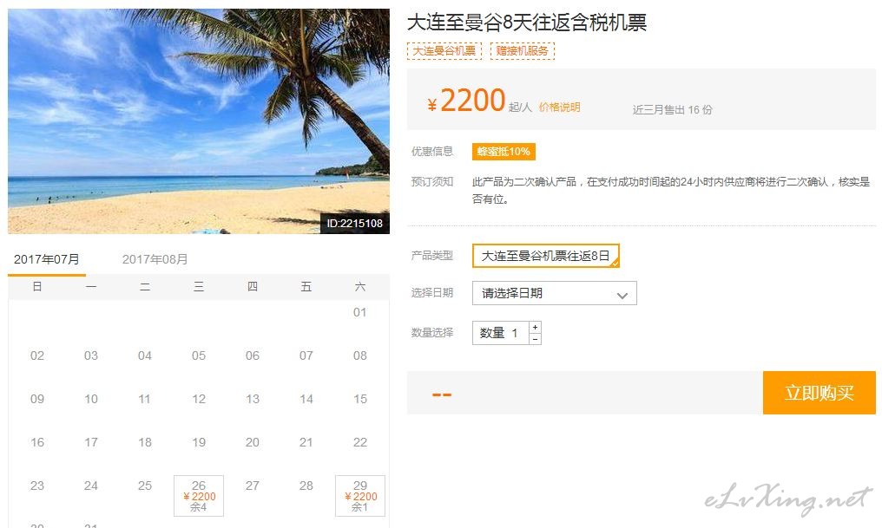Select product type 大连至曼谷机票往返8日

point(546,256)
